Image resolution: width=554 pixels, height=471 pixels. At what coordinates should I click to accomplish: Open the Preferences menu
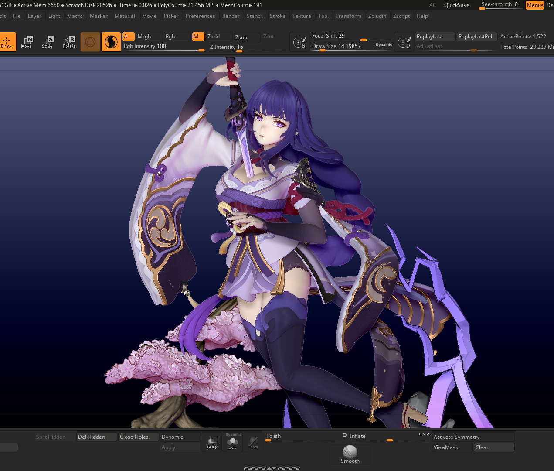tap(201, 16)
